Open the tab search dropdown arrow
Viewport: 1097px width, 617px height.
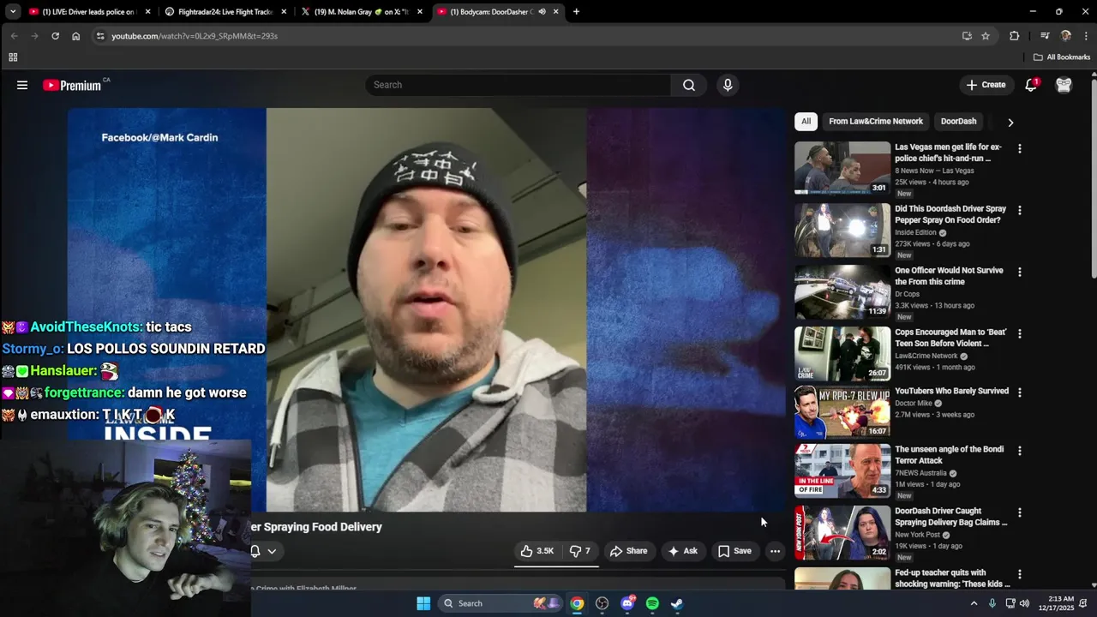11,12
